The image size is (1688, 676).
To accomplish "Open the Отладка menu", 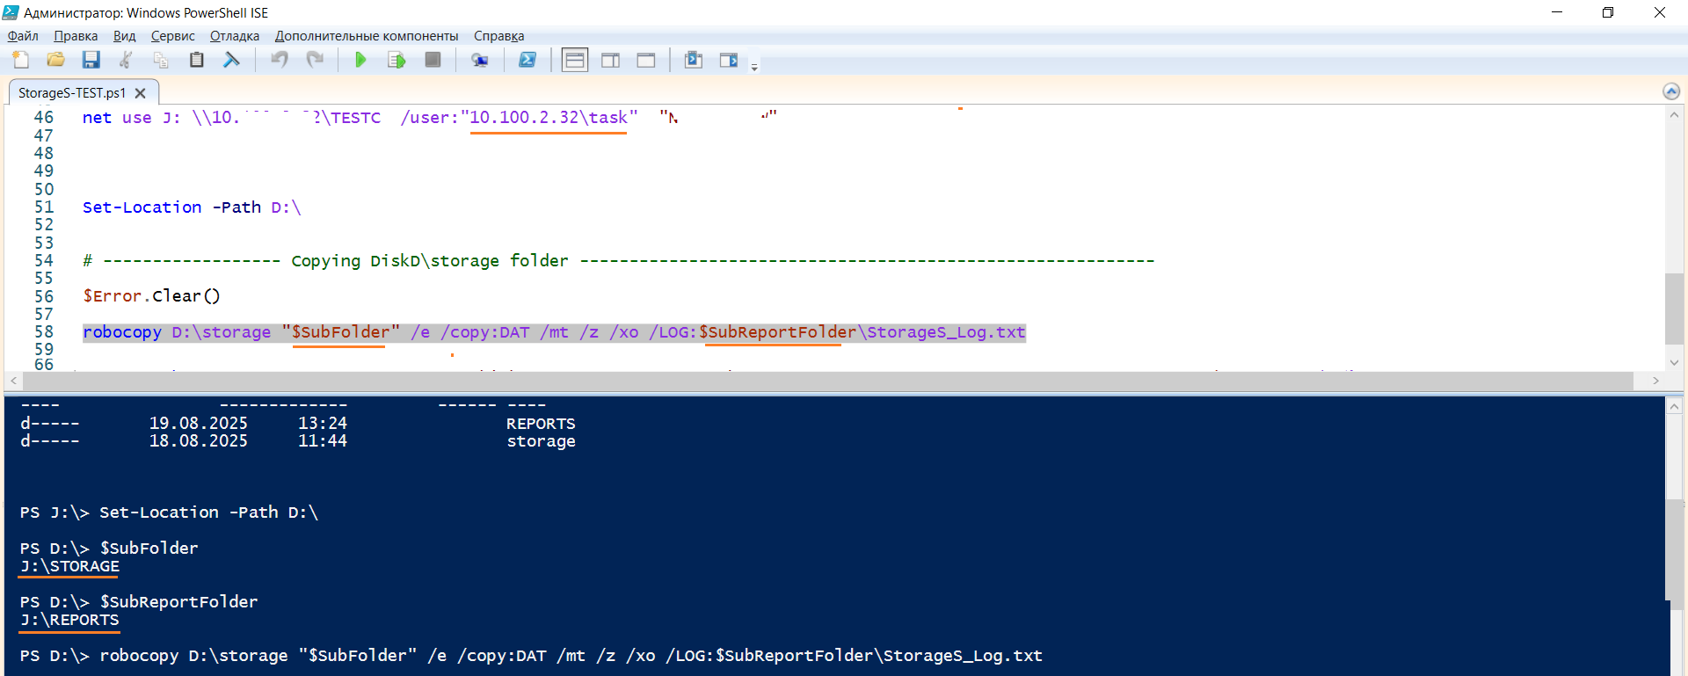I will point(235,36).
